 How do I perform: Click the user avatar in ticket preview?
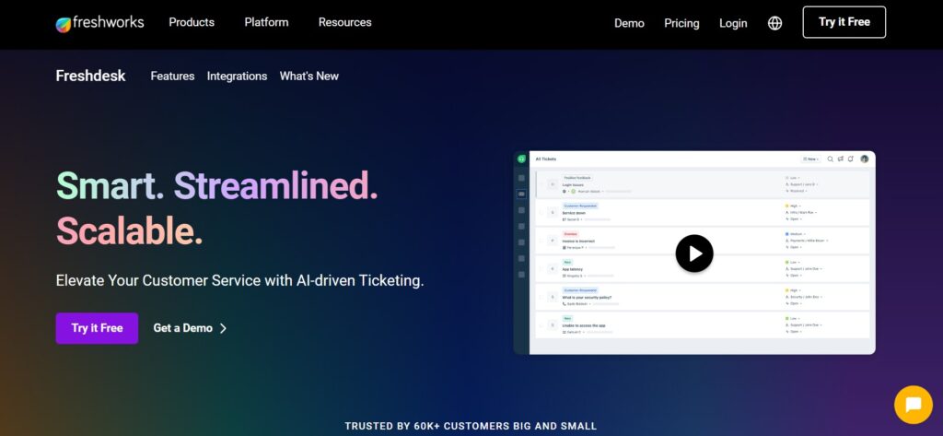(x=864, y=159)
